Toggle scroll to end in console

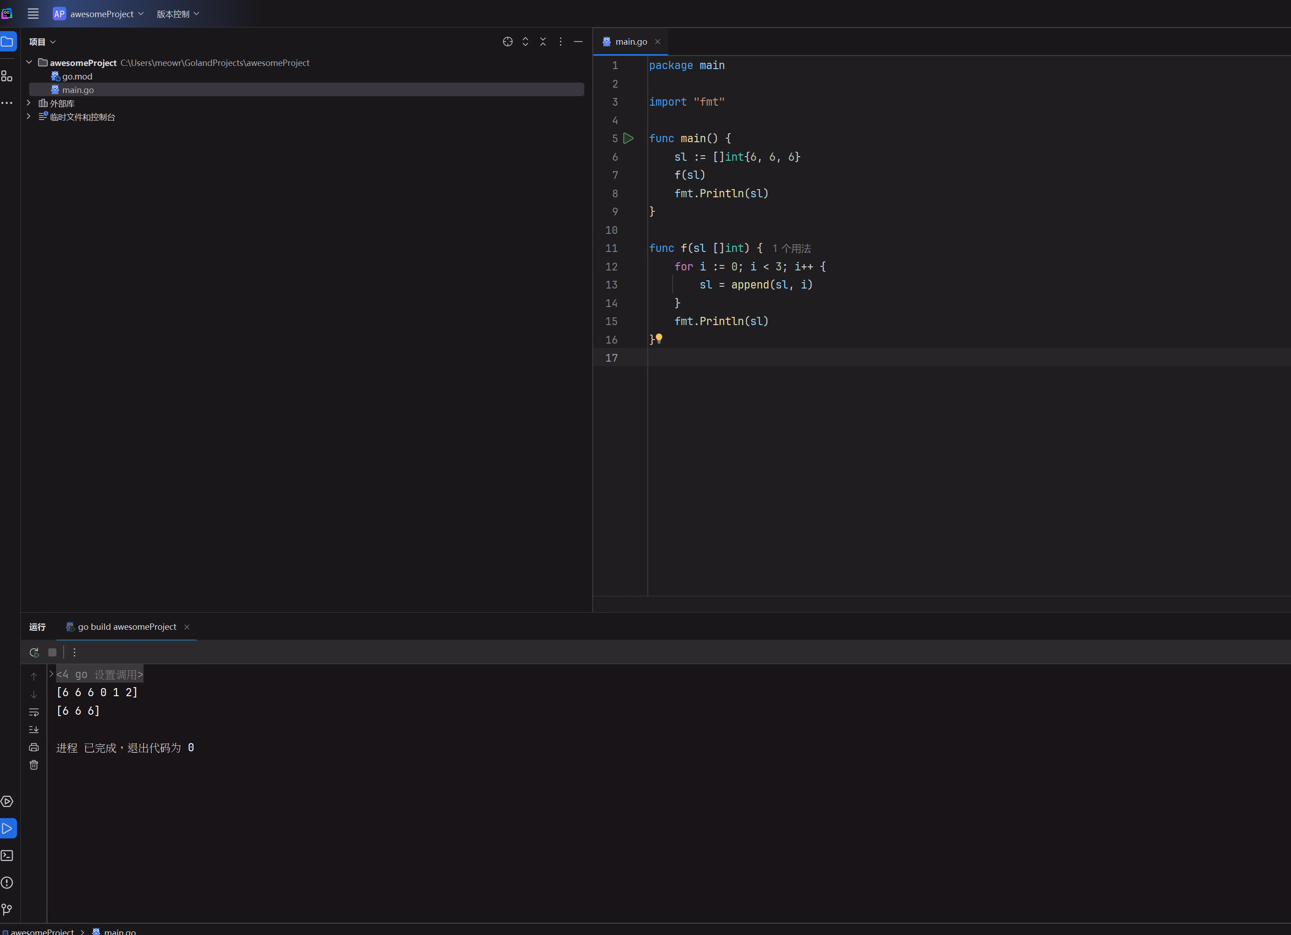click(33, 730)
